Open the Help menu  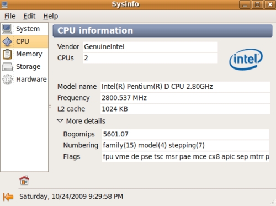click(51, 16)
